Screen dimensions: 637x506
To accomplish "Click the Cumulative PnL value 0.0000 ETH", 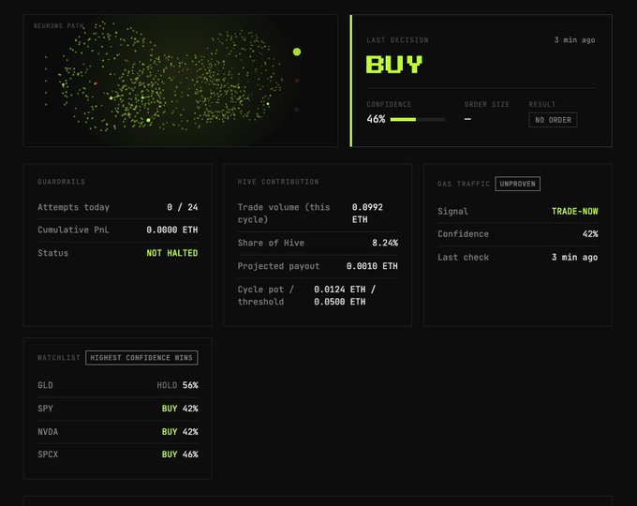I will (172, 230).
